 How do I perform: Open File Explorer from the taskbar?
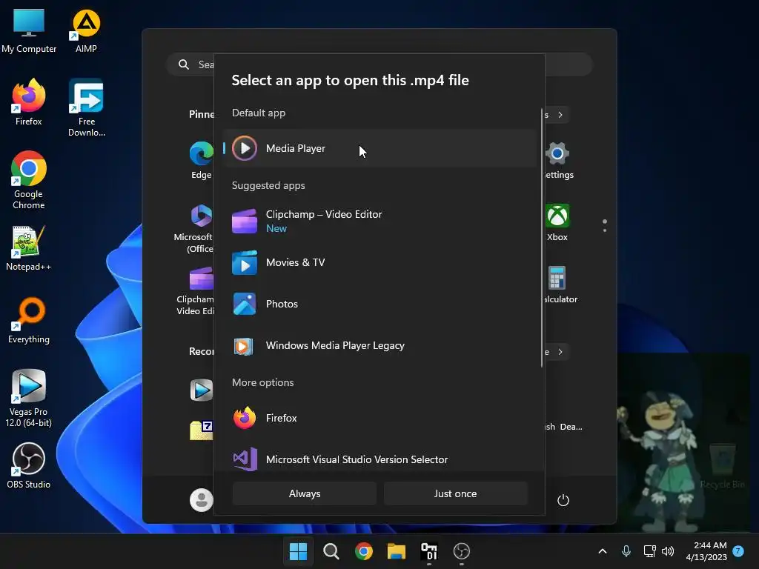397,551
